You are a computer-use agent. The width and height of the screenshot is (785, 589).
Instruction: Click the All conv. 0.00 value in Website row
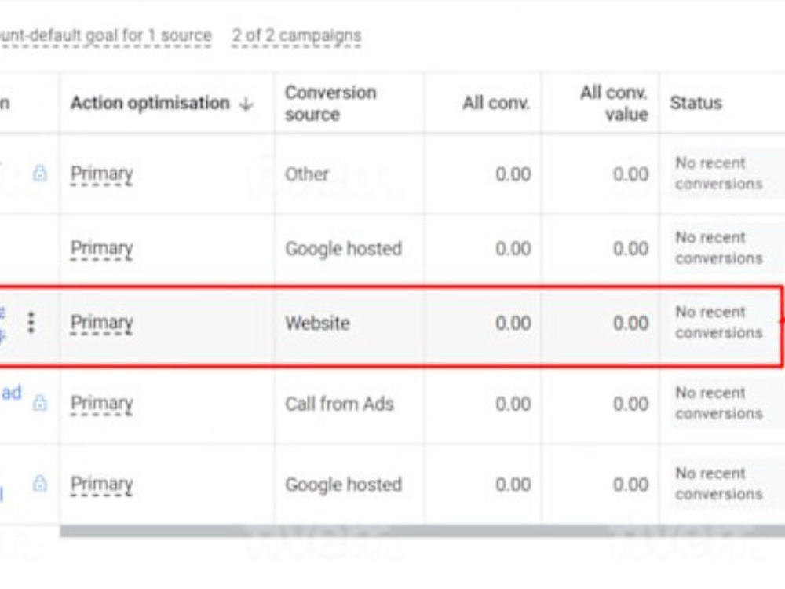coord(513,323)
